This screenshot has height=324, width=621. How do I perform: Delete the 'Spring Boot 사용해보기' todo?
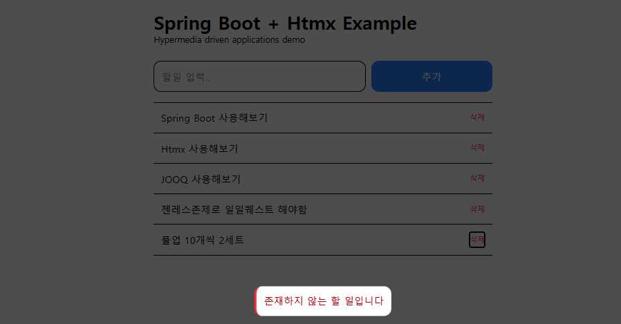[477, 117]
